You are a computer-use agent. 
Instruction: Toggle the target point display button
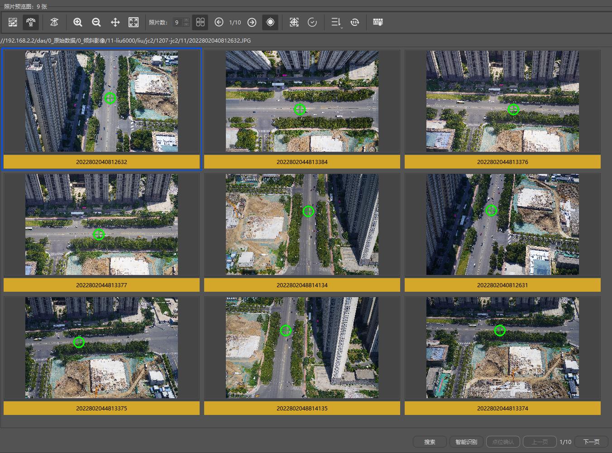[x=270, y=22]
